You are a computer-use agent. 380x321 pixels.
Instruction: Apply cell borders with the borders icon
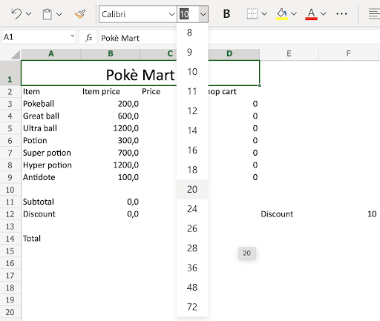click(x=252, y=14)
